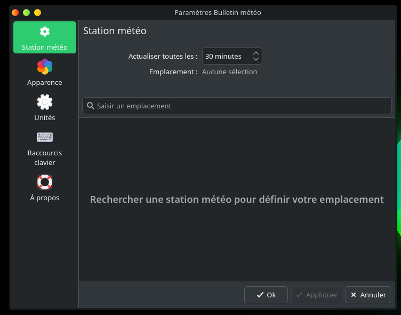Increase update interval with the up arrow
Viewport: 401px width, 315px height.
click(256, 53)
